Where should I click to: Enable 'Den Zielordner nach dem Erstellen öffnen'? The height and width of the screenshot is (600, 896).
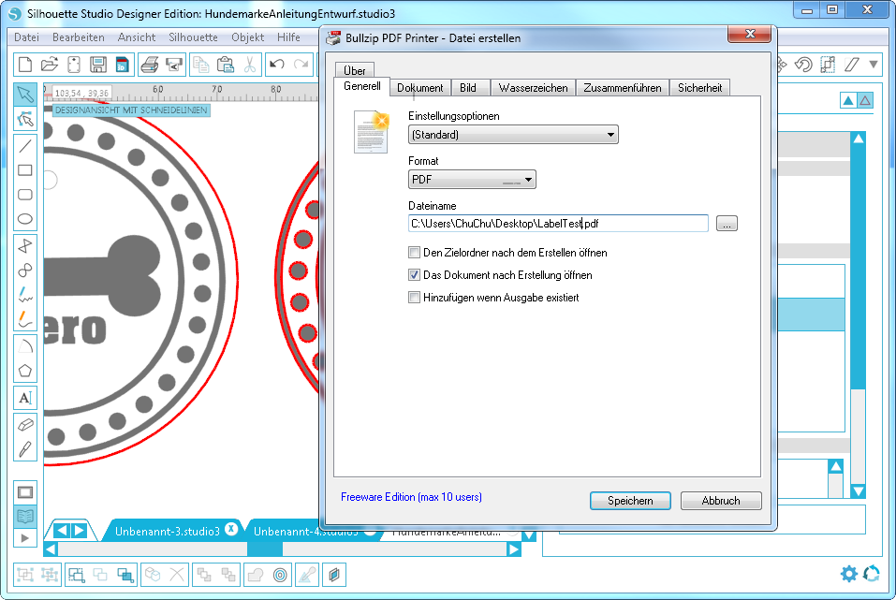tap(414, 253)
